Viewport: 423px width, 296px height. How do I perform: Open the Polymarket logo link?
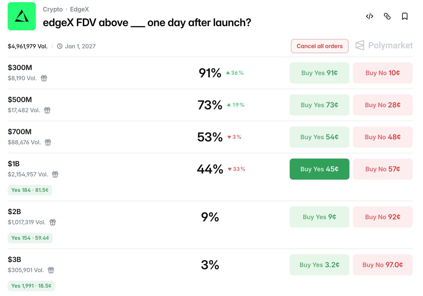click(384, 45)
